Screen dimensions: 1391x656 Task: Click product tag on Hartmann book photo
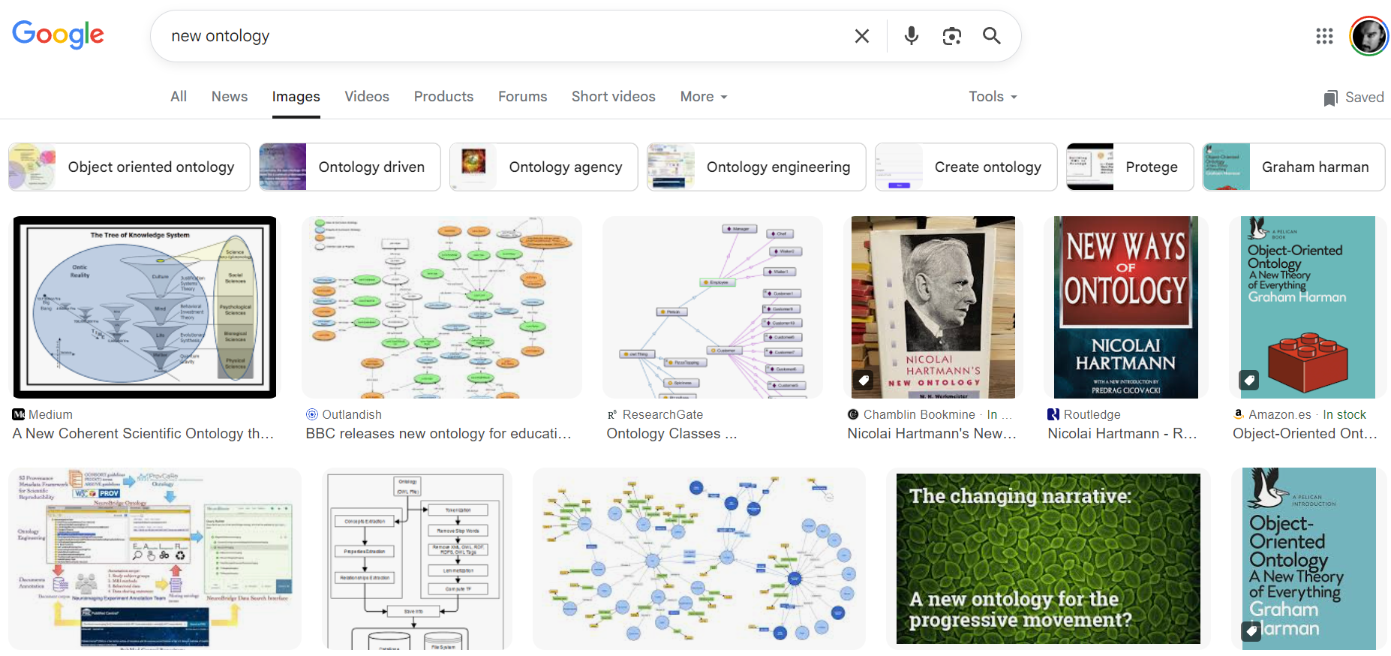coord(864,380)
